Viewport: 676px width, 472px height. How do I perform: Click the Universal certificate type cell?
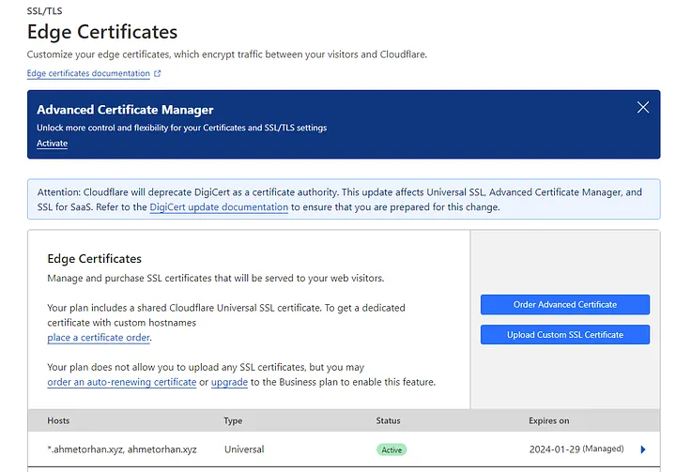243,449
